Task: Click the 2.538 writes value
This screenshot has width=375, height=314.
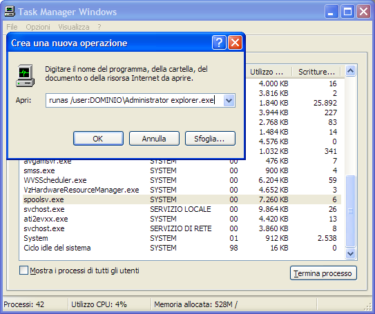Action: pos(327,238)
